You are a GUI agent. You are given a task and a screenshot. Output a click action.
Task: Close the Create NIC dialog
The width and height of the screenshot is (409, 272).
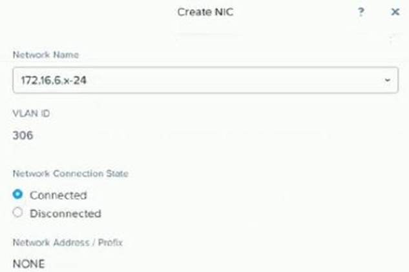point(395,12)
